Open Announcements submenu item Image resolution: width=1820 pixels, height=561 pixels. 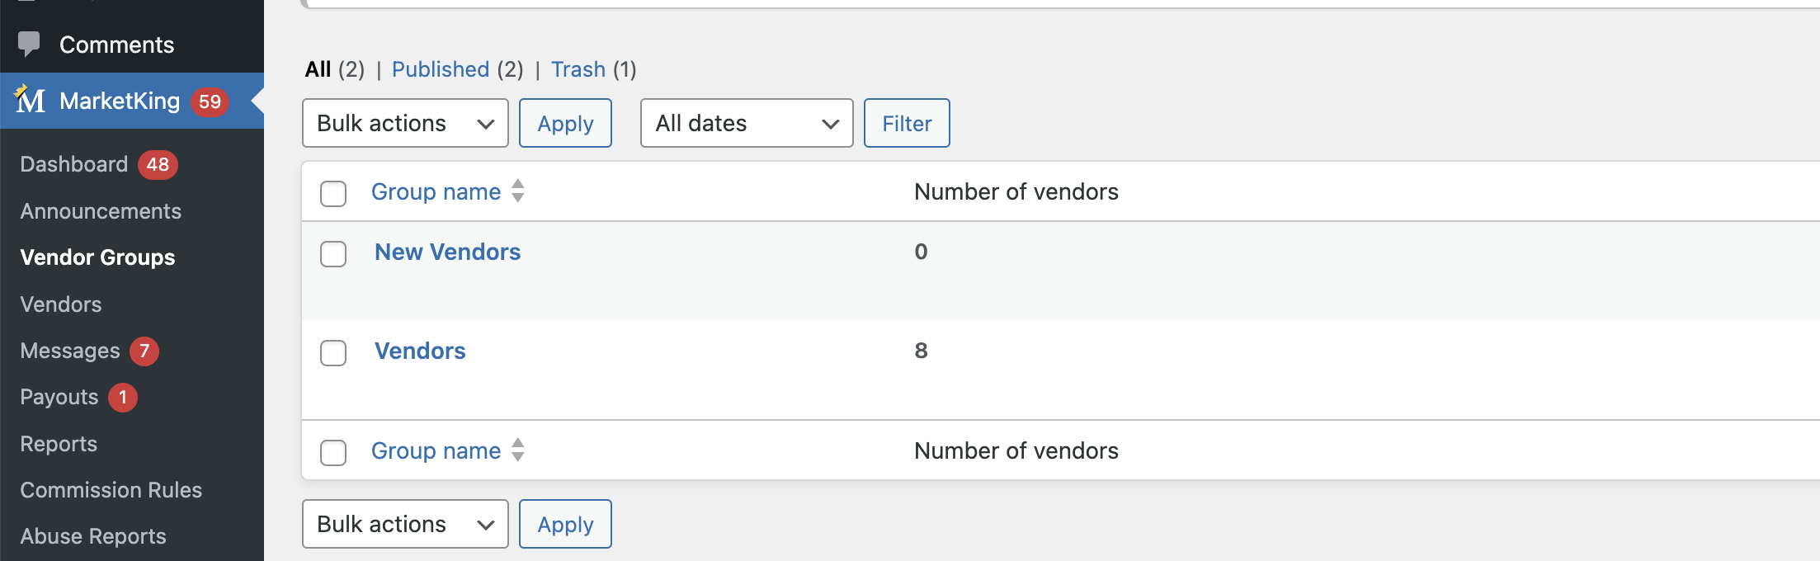coord(101,211)
